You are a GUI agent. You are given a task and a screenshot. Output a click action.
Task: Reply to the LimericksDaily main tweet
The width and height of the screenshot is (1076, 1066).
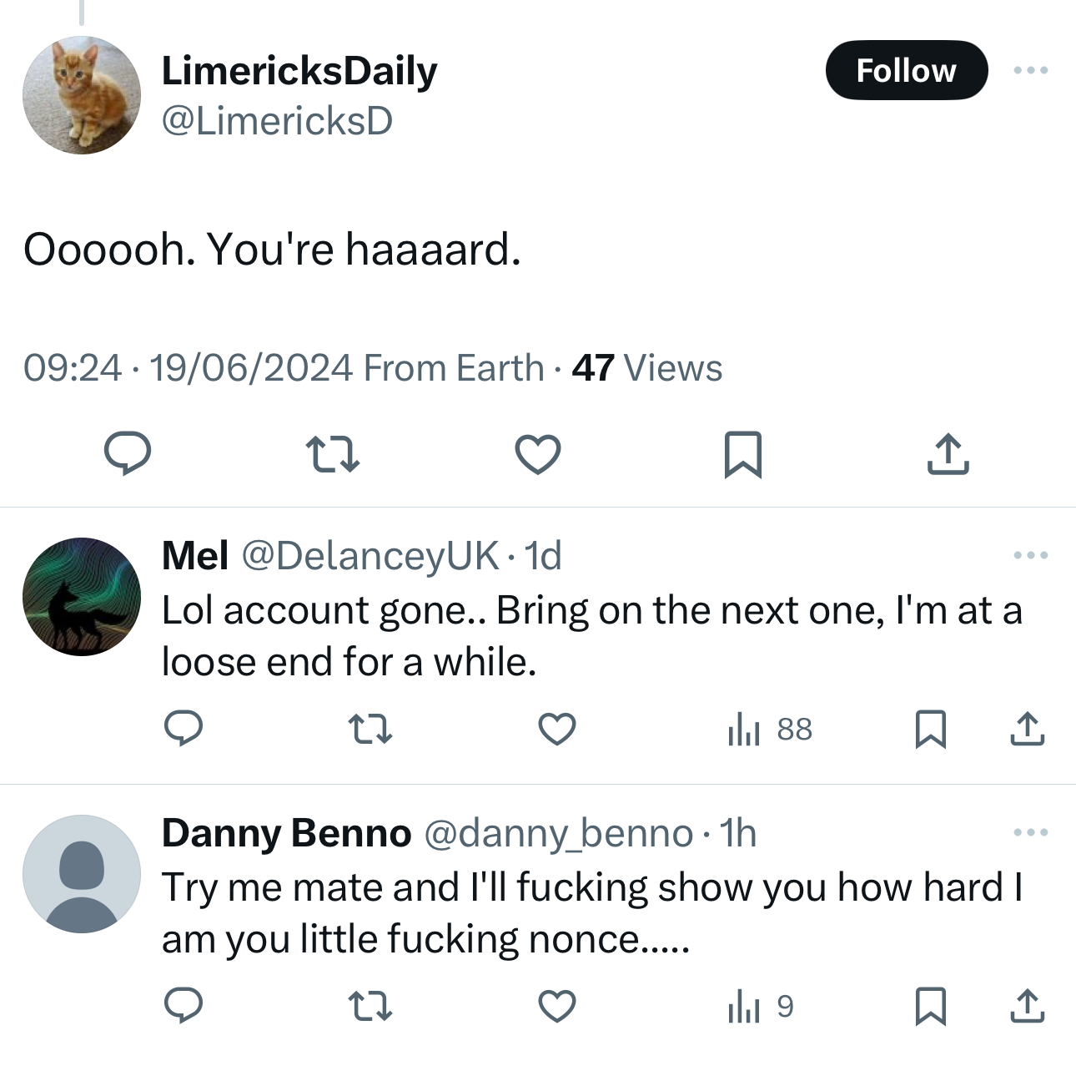tap(128, 454)
